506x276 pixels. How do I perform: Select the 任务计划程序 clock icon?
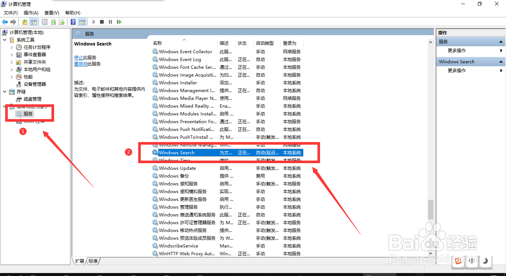tap(19, 47)
